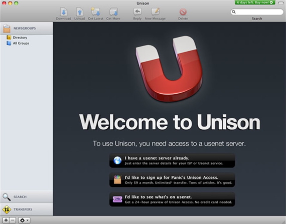Image resolution: width=286 pixels, height=224 pixels.
Task: Choose I'd like to see what's on usenet
Action: pos(172,199)
